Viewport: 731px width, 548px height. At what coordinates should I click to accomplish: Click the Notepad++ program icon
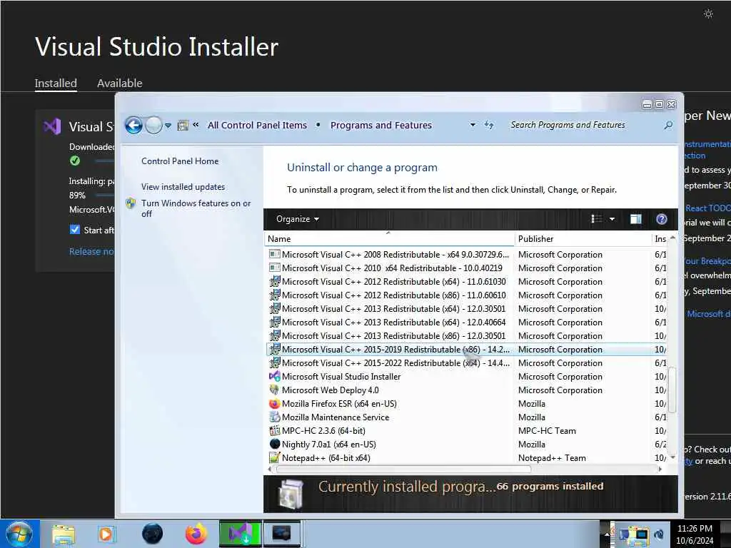click(x=275, y=457)
